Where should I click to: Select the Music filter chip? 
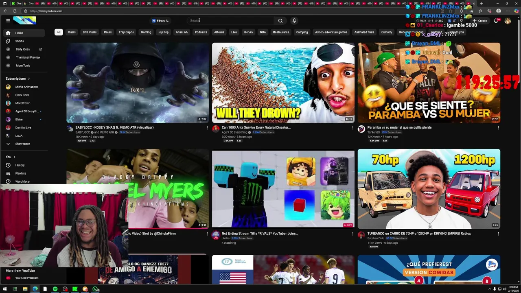point(72,32)
